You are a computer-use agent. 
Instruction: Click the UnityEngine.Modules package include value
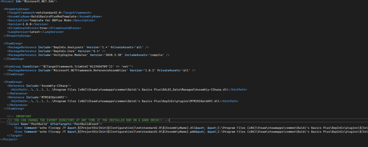tap(71, 55)
